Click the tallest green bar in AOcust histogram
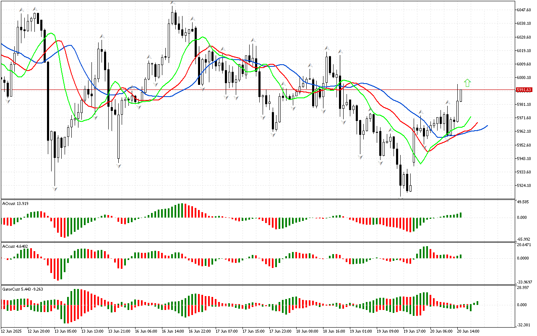Viewport: 537px width, 336px height. tap(181, 210)
